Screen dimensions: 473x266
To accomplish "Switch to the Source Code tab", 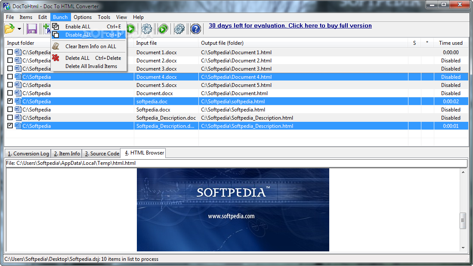I will (102, 154).
